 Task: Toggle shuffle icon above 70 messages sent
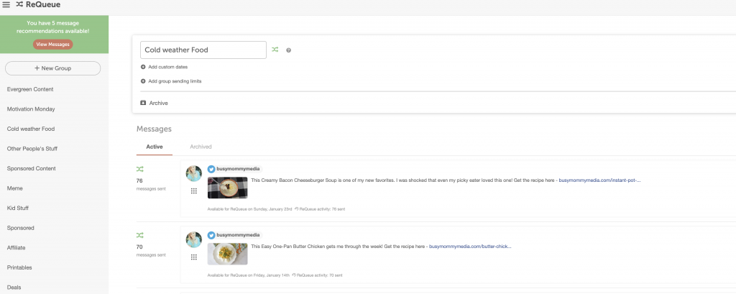(139, 235)
